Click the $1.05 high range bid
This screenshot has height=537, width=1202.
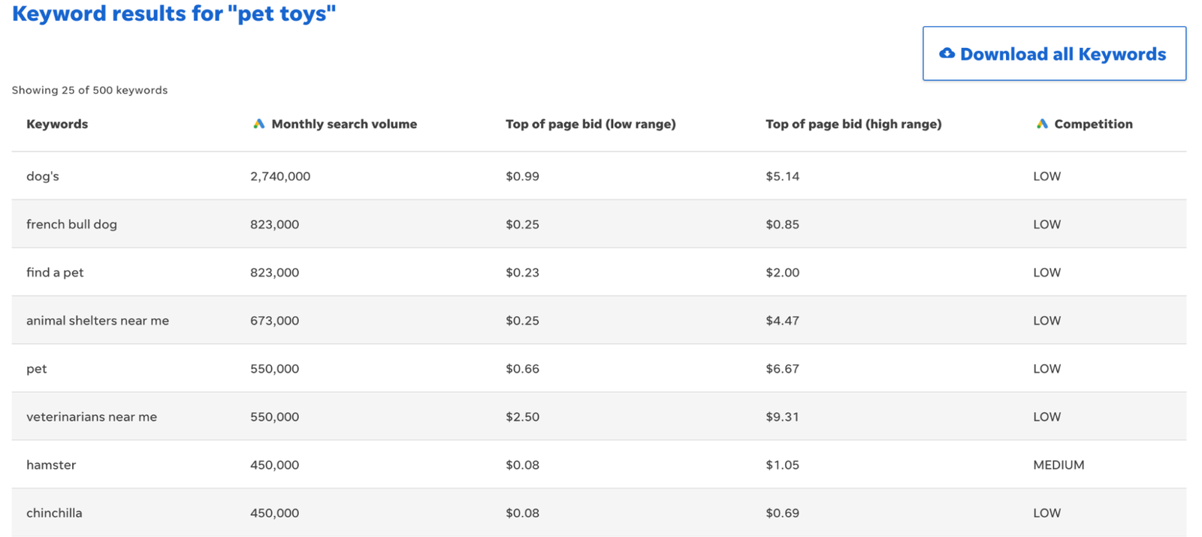(x=782, y=465)
